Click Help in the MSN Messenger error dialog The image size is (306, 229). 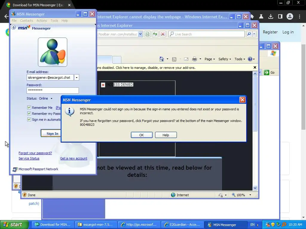[166, 135]
